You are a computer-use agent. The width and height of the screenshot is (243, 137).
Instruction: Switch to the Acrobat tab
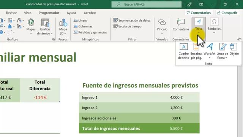(90, 13)
